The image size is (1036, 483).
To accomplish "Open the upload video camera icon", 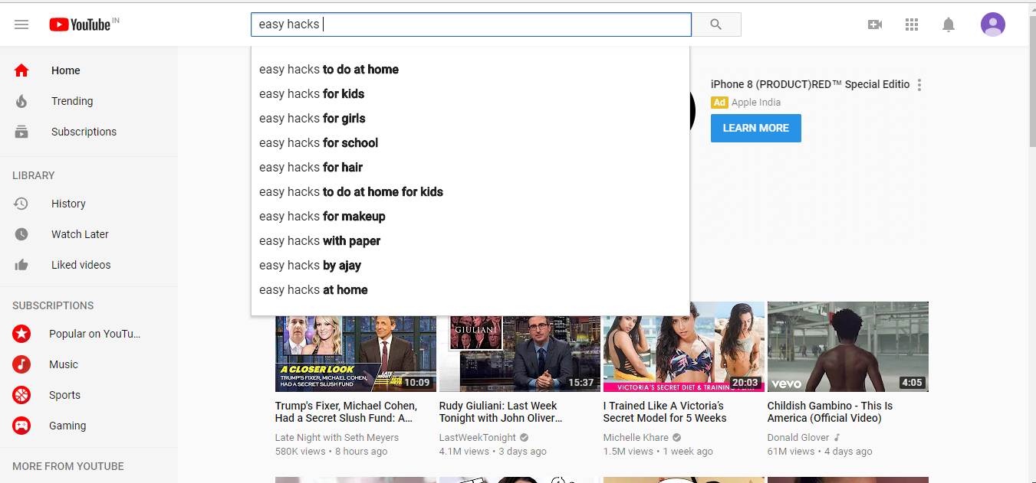I will tap(875, 24).
